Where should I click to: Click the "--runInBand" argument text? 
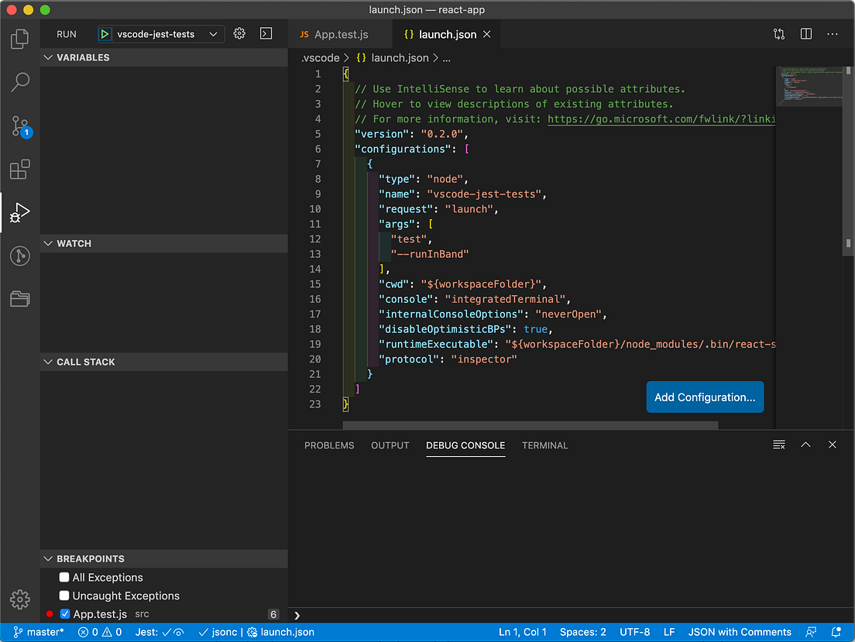point(430,254)
